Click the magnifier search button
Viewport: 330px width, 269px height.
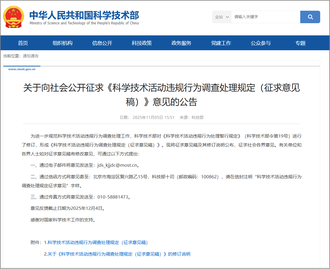coord(310,17)
